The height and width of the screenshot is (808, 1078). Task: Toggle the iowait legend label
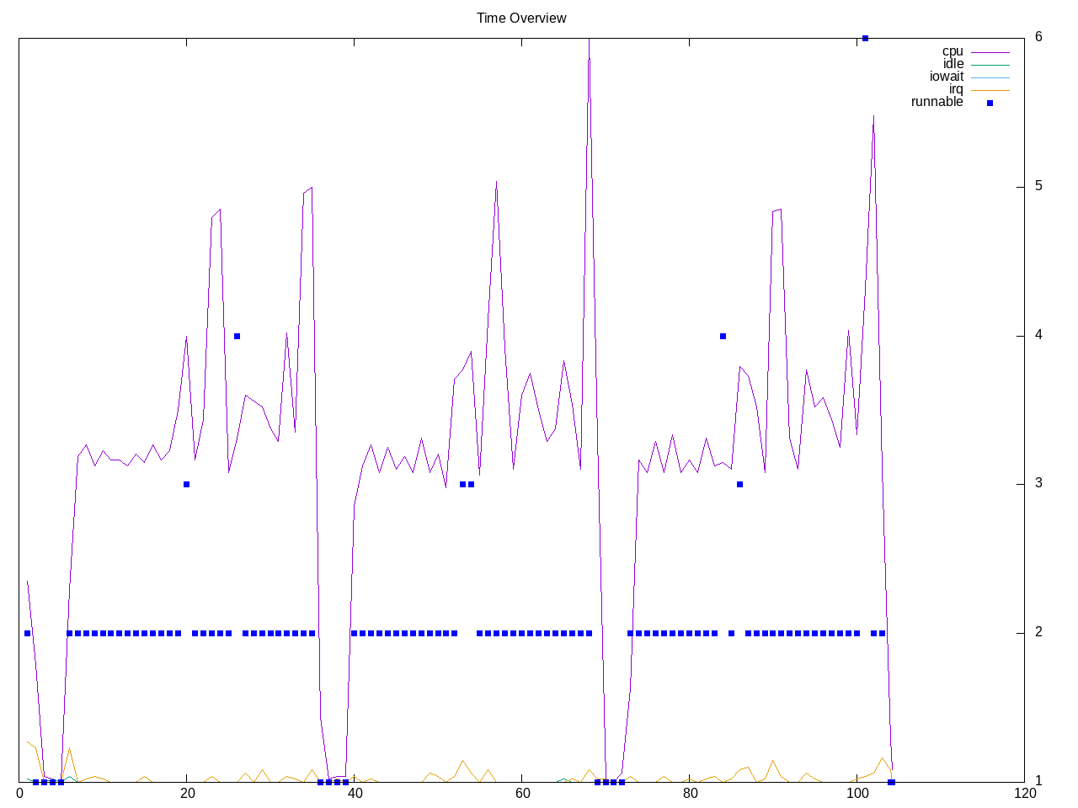coord(946,77)
